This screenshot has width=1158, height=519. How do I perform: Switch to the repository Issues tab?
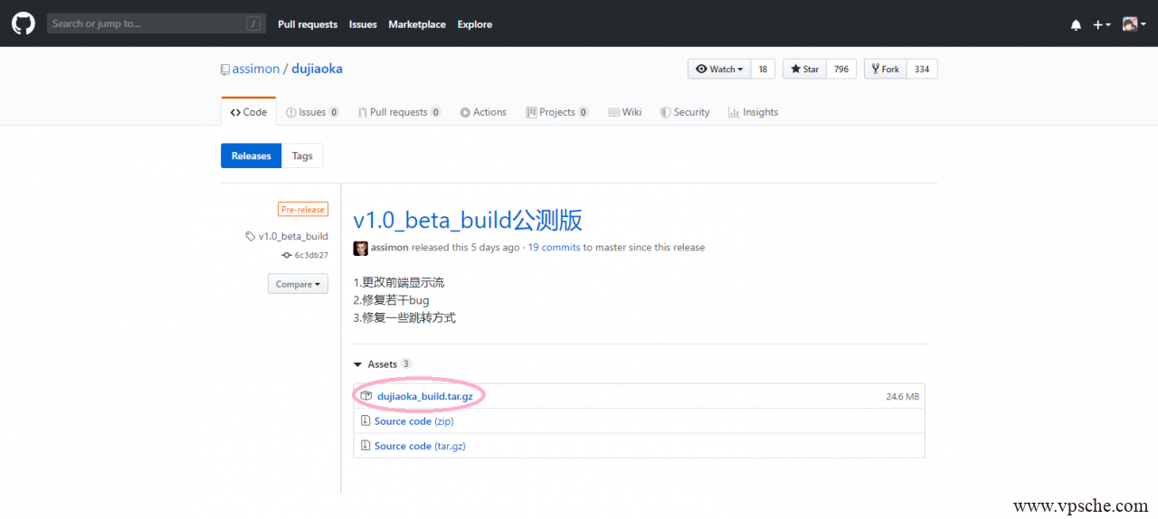pyautogui.click(x=312, y=112)
